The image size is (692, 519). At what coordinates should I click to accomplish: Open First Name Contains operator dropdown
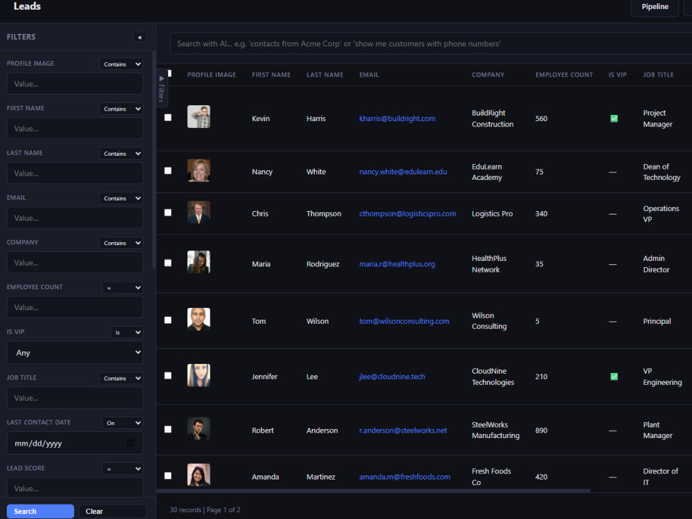121,109
